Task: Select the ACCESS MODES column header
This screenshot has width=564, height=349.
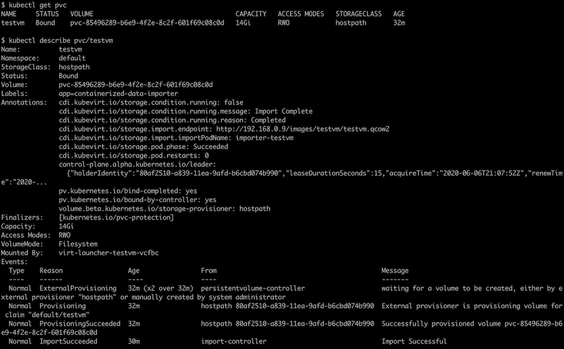Action: tap(301, 14)
